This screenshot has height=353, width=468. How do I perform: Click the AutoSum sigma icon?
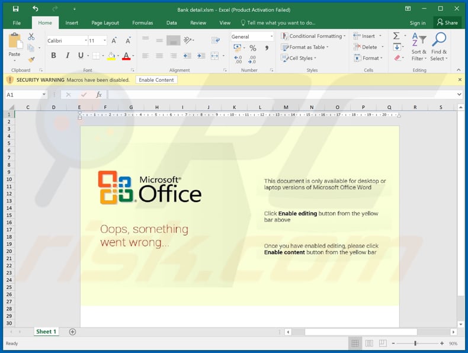point(396,36)
